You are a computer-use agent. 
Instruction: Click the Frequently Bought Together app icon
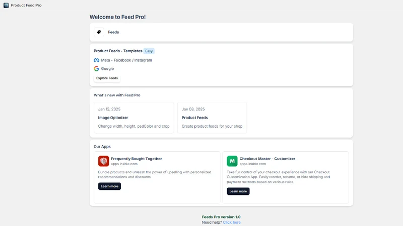pyautogui.click(x=104, y=161)
